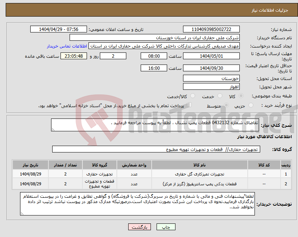Click the delivery province field خوزستان
The image size is (298, 237).
(211, 78)
